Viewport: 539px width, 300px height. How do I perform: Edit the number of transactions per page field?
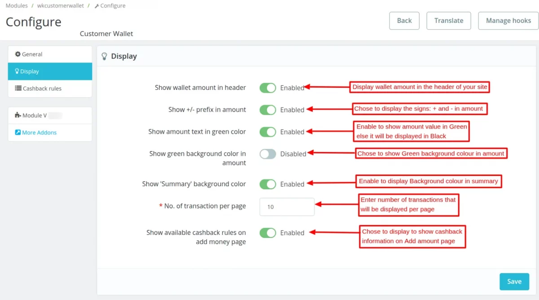[287, 206]
